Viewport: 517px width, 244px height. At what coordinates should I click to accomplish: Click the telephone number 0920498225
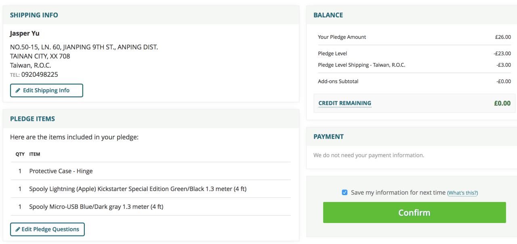coord(40,75)
